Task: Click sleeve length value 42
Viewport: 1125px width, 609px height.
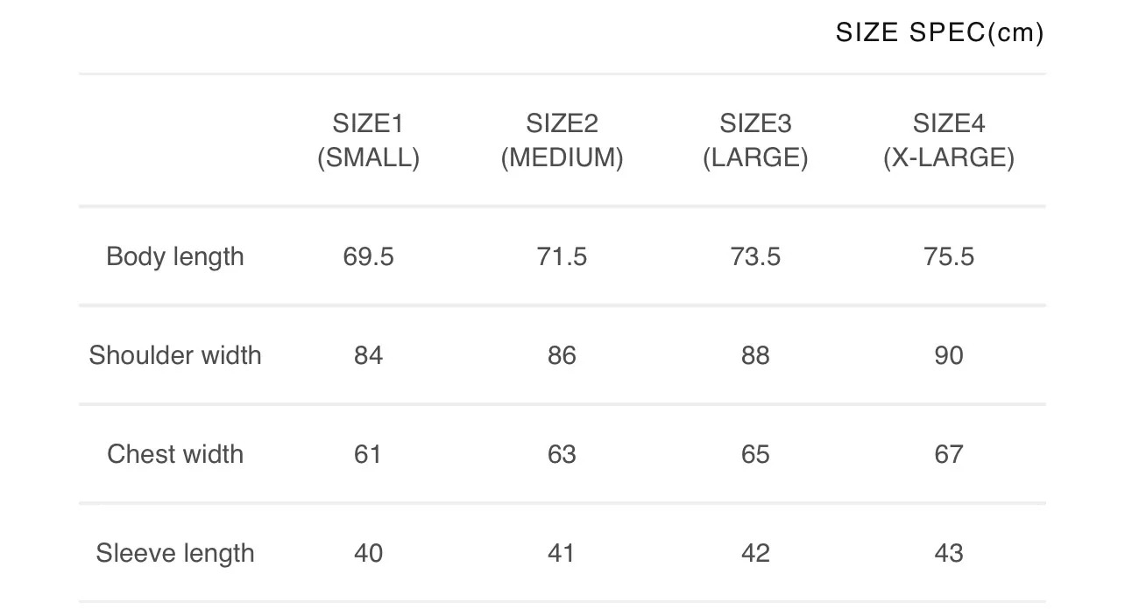Action: [x=755, y=553]
